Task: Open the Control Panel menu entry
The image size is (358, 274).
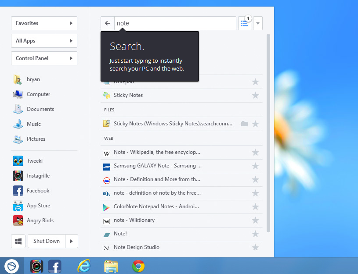Action: [44, 58]
